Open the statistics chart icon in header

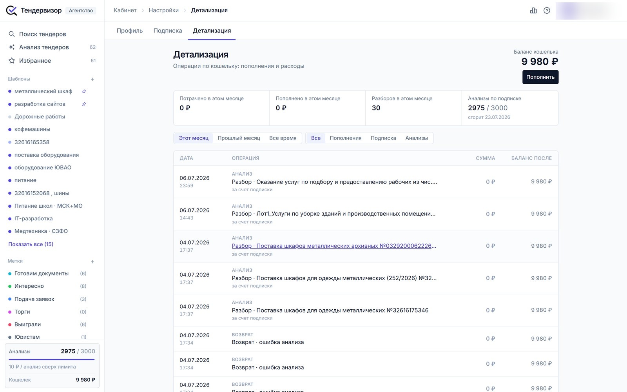(533, 11)
